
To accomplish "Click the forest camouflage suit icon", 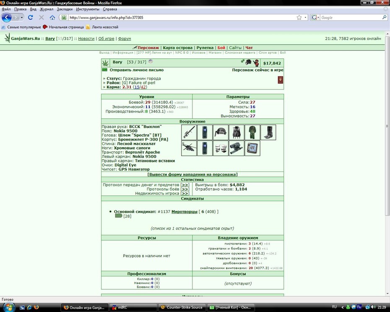I will click(x=252, y=133).
